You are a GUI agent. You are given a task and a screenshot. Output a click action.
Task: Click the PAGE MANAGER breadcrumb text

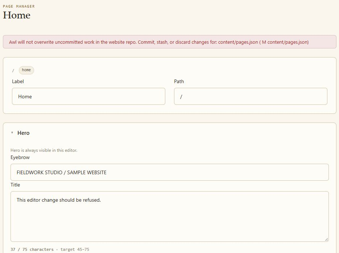click(x=19, y=6)
